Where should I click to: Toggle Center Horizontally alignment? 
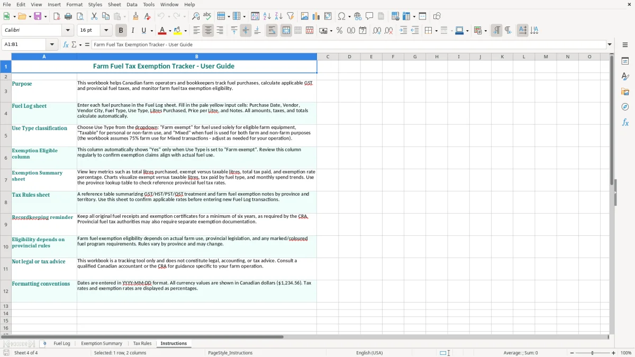click(208, 31)
